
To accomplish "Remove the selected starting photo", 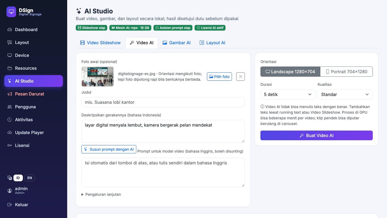I will pos(240,76).
